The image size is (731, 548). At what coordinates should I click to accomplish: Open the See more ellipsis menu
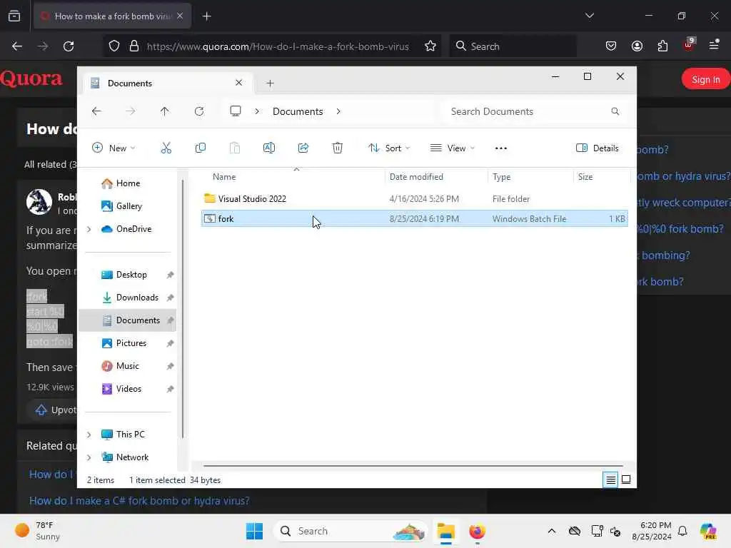pos(500,148)
